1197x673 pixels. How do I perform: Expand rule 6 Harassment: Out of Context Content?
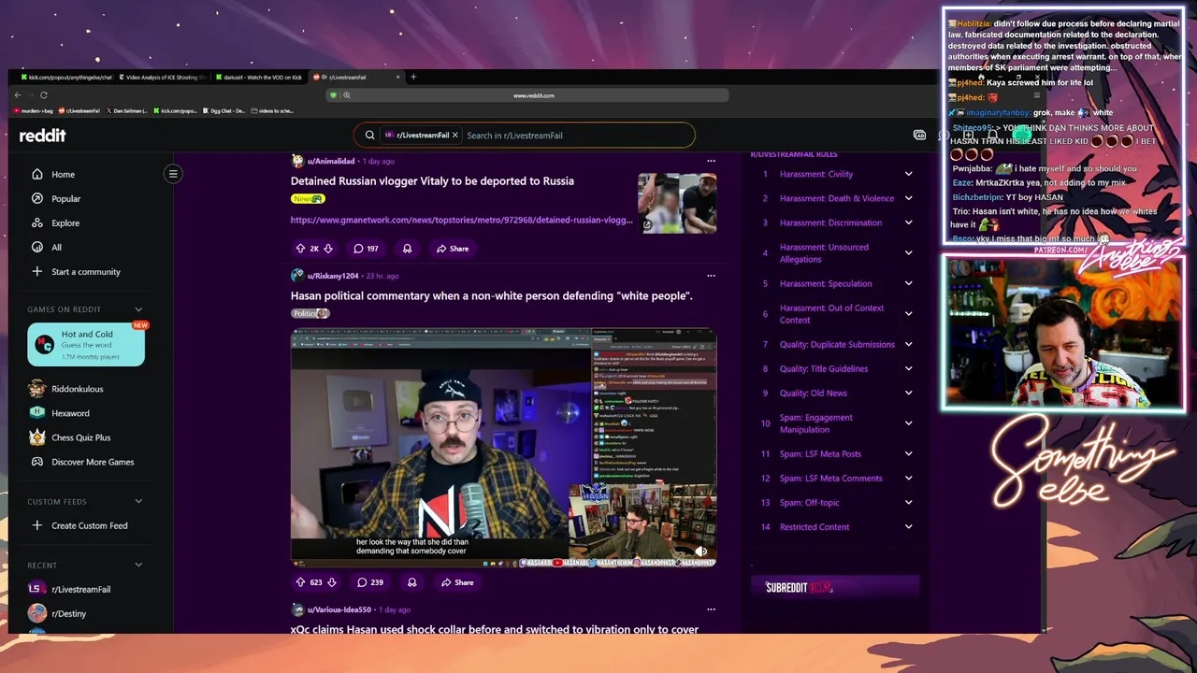(908, 314)
